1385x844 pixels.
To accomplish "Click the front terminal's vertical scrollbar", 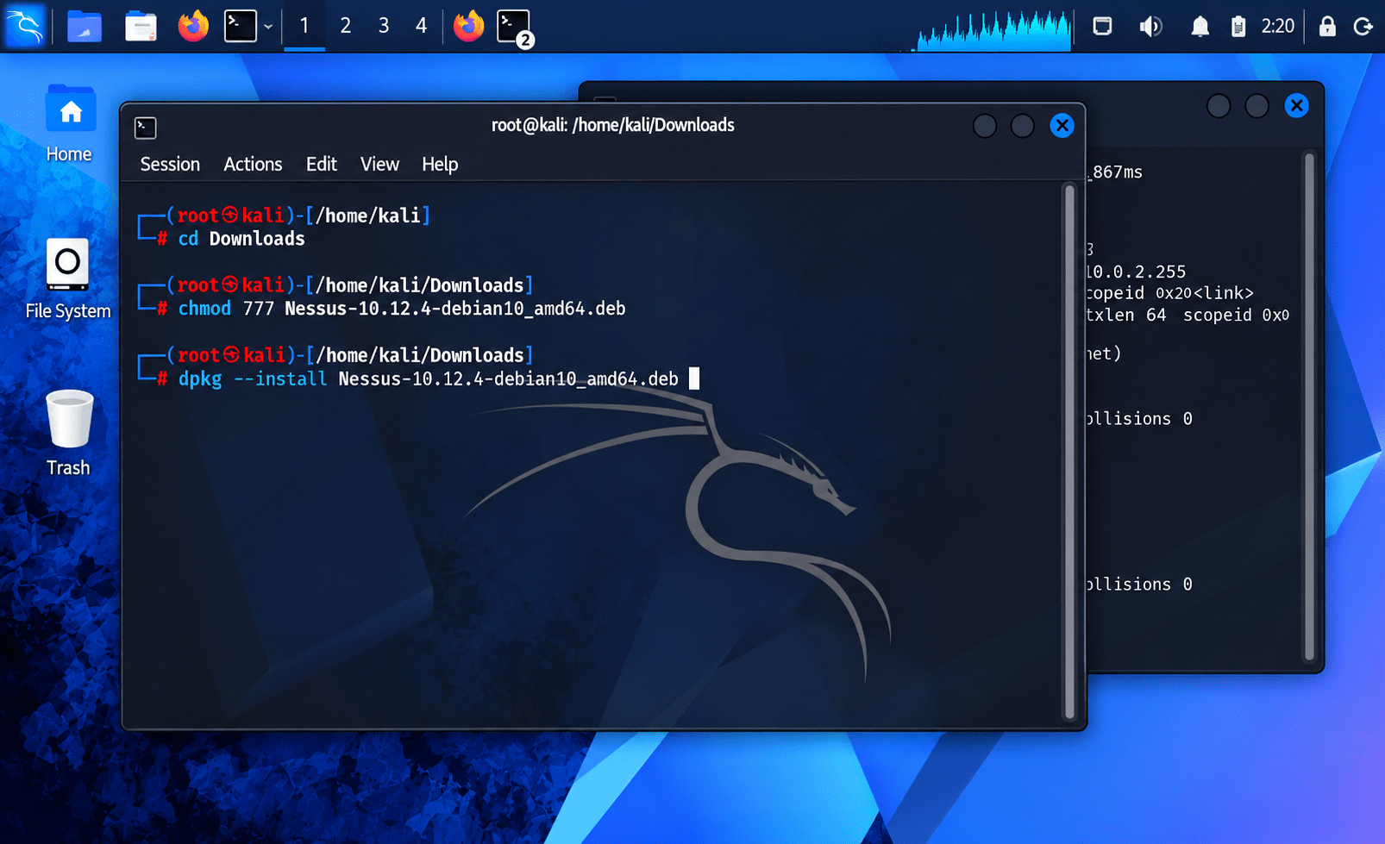I will point(1069,451).
